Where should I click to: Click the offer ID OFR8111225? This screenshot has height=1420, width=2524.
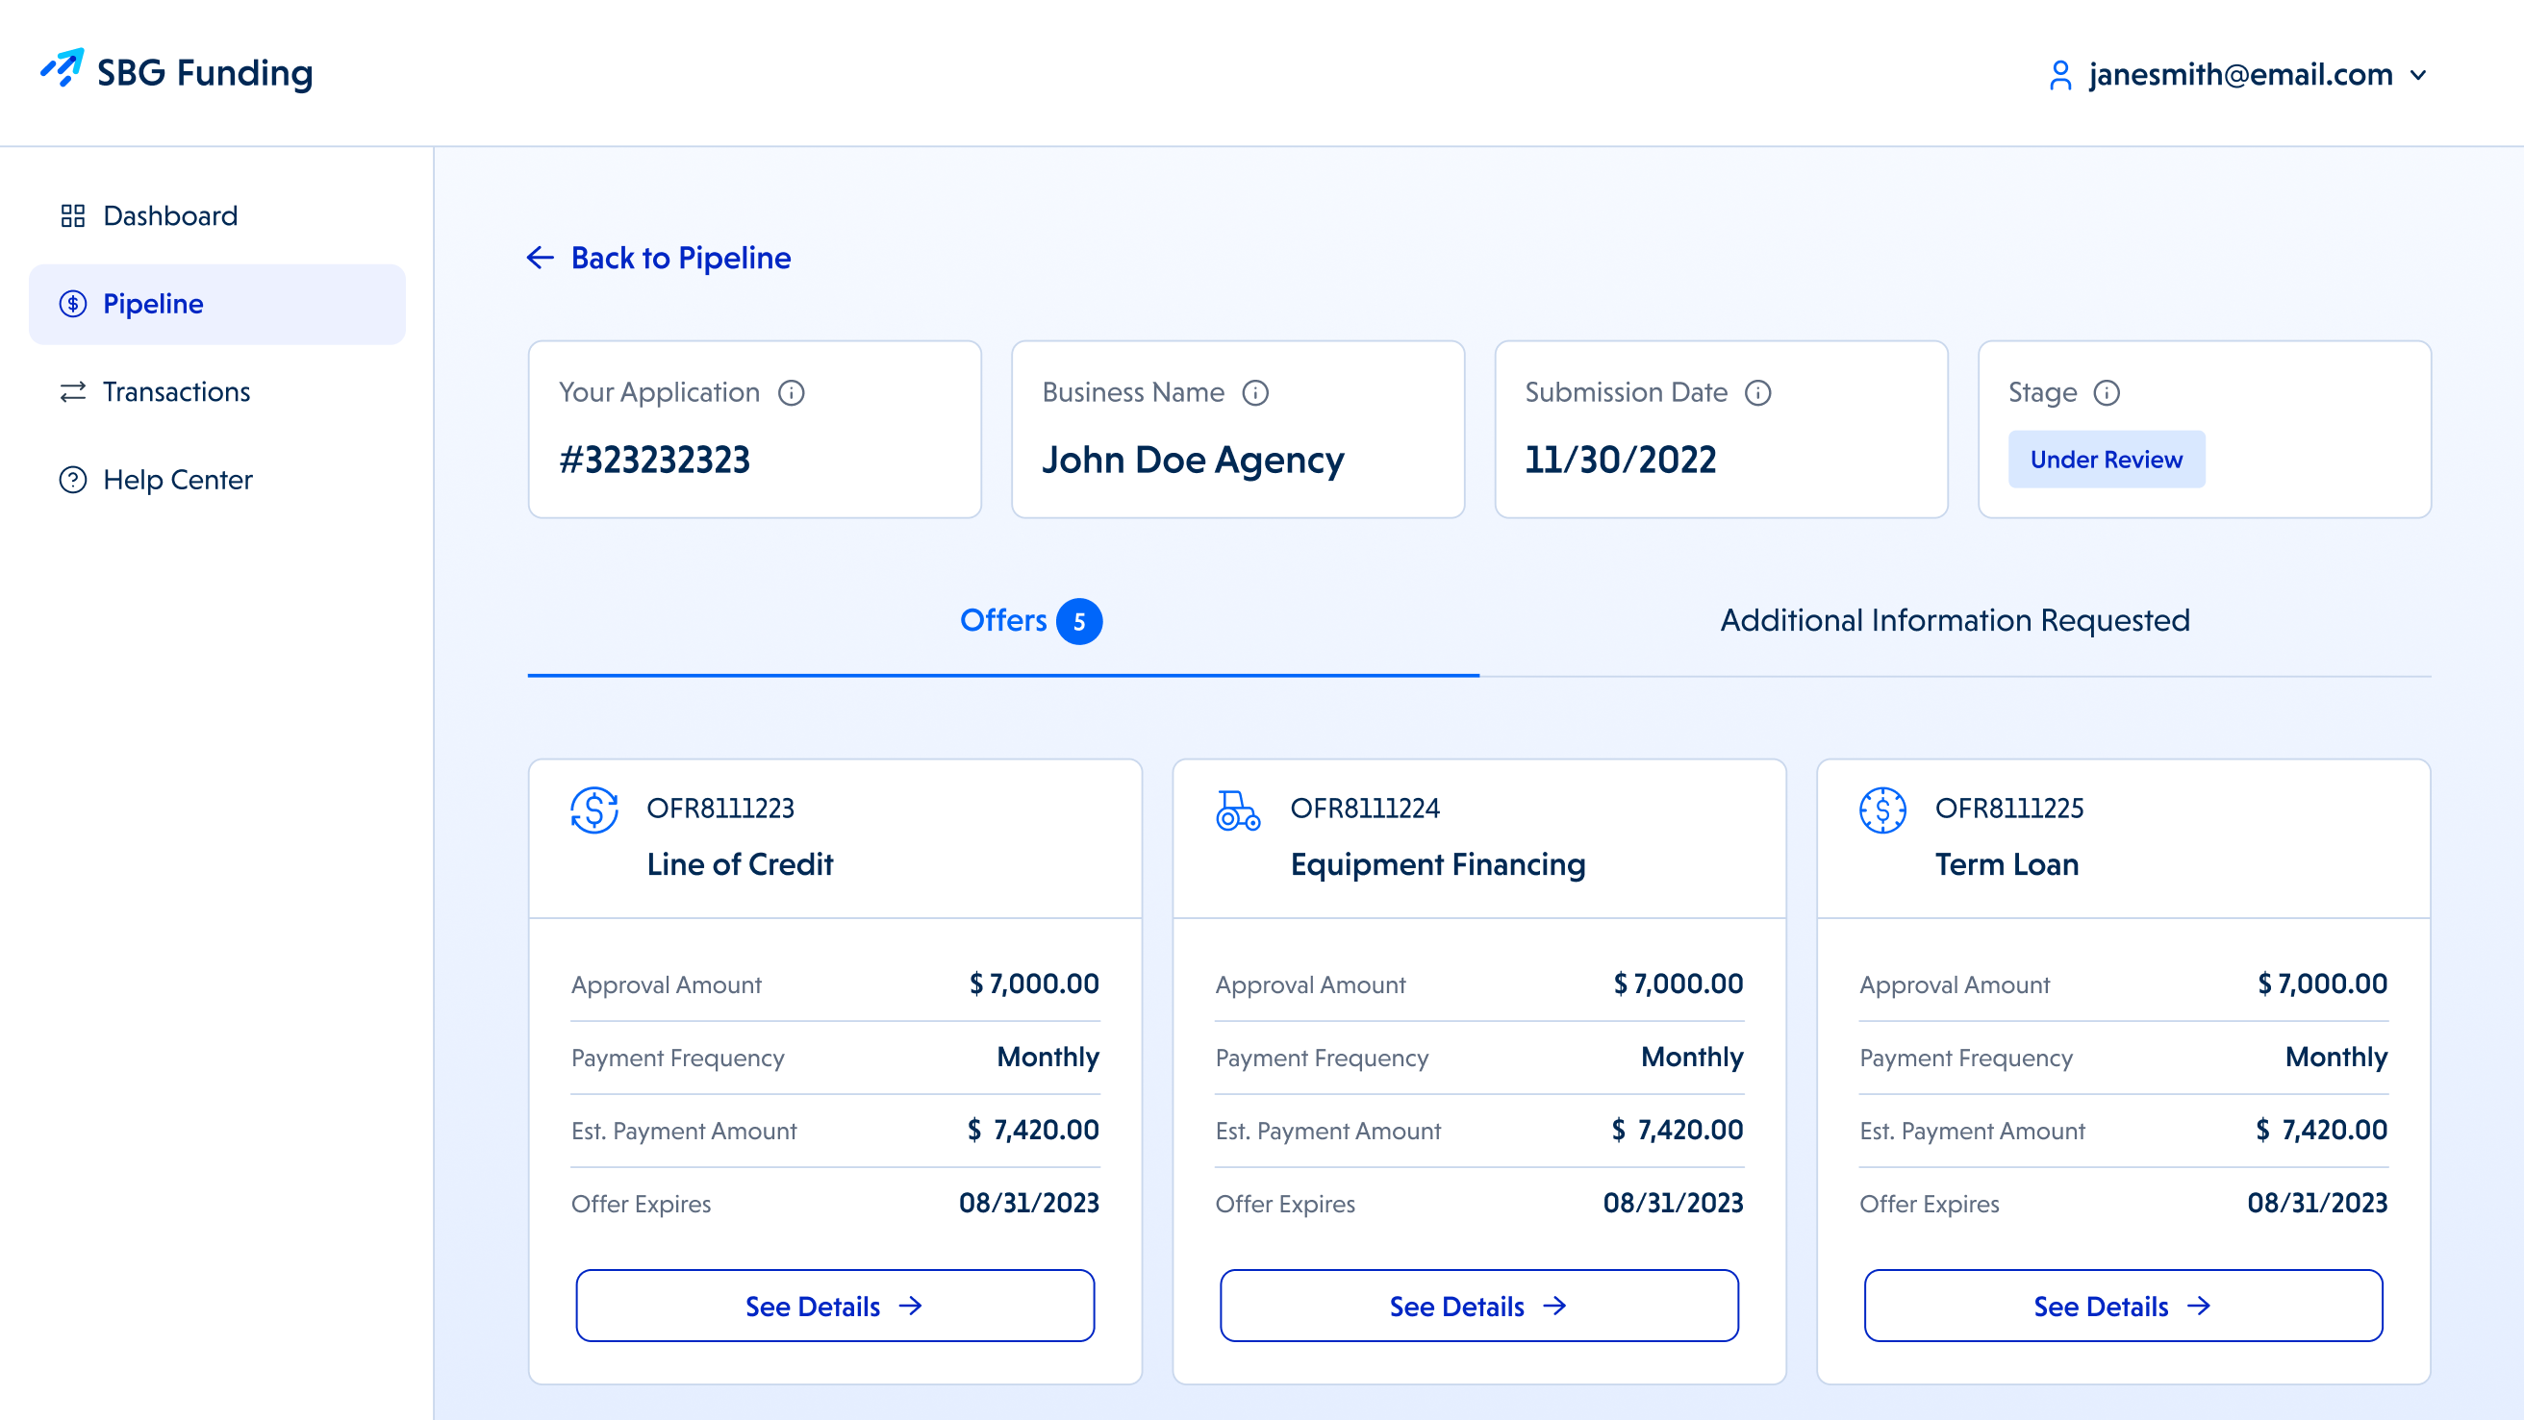point(2008,808)
